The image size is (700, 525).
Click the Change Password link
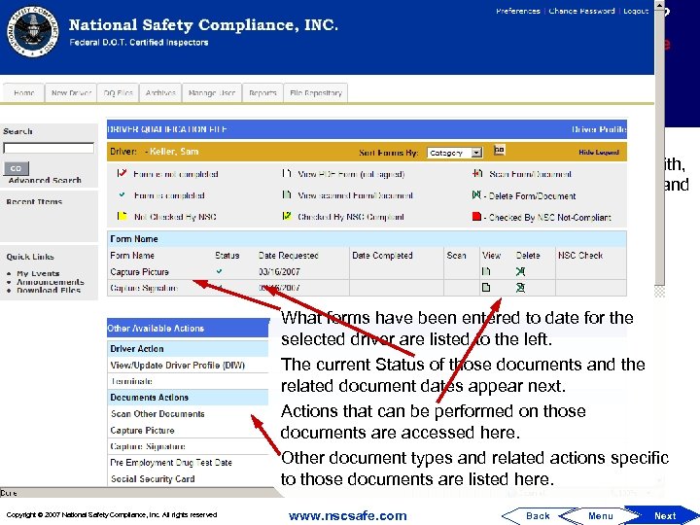(x=581, y=11)
